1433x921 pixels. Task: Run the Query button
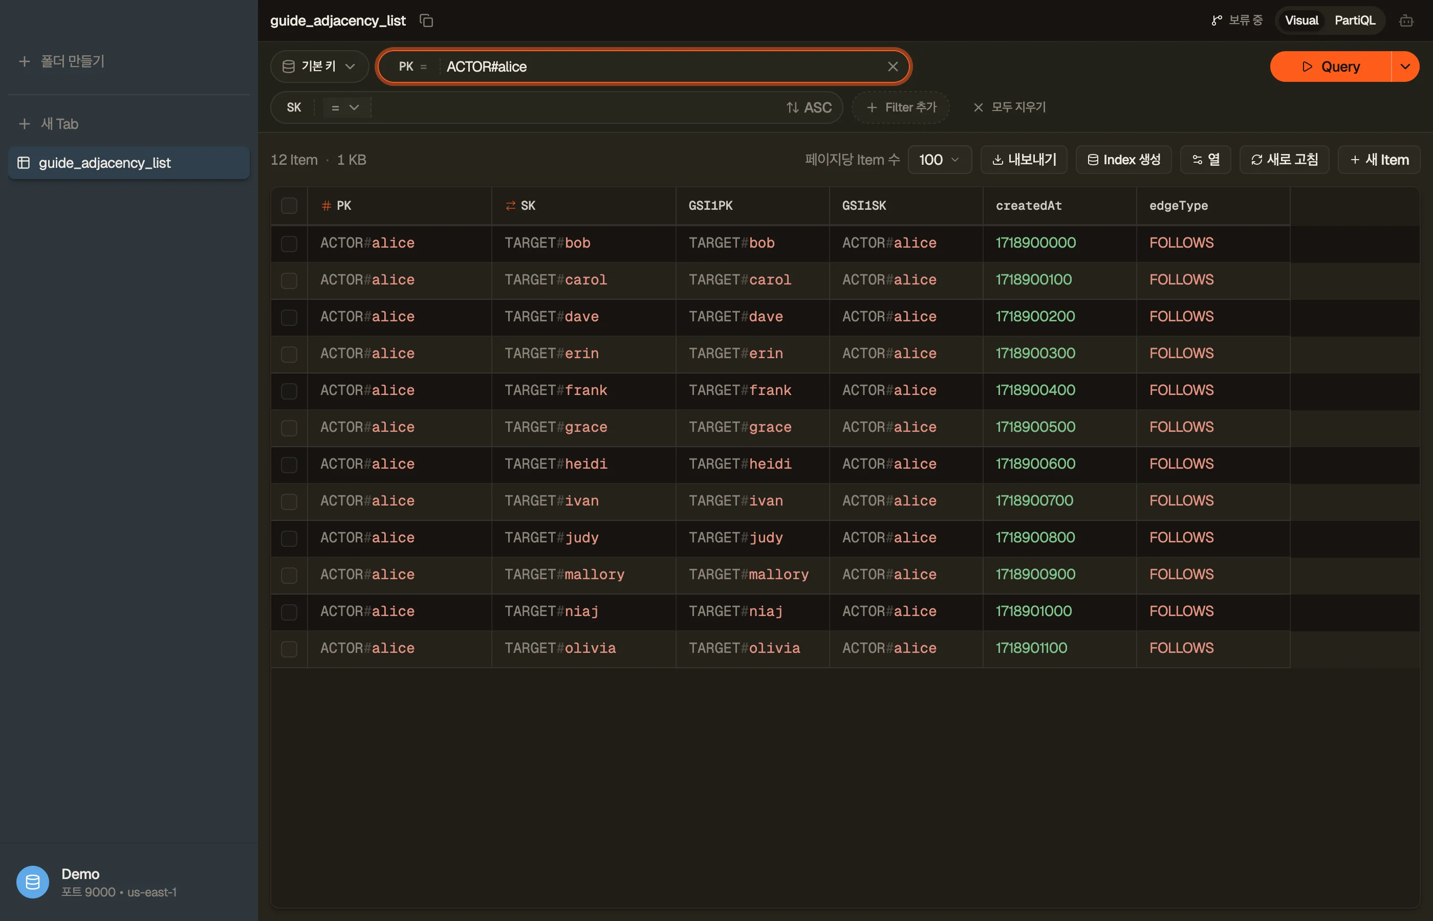pyautogui.click(x=1331, y=67)
